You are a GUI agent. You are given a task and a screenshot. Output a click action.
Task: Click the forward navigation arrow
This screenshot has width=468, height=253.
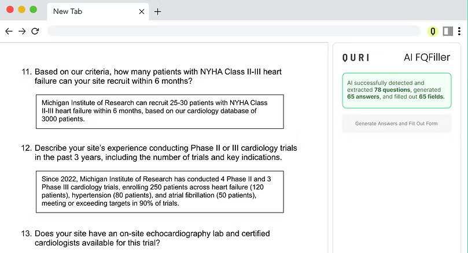click(x=22, y=31)
